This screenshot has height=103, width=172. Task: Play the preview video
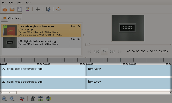click(104, 51)
